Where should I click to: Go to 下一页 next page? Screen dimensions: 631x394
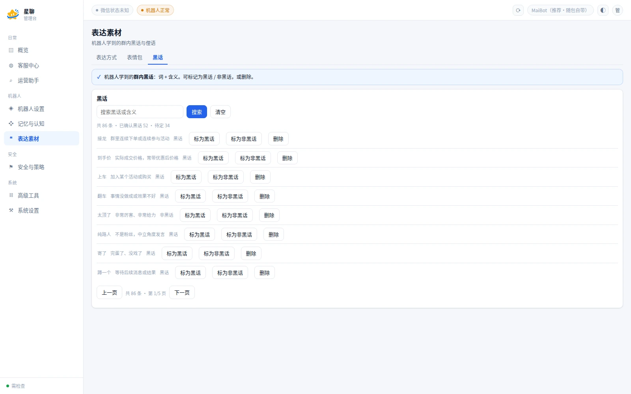coord(182,292)
